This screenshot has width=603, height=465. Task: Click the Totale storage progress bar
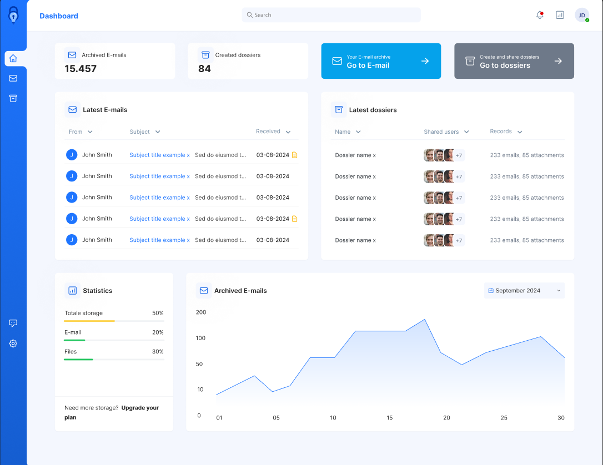tap(114, 321)
